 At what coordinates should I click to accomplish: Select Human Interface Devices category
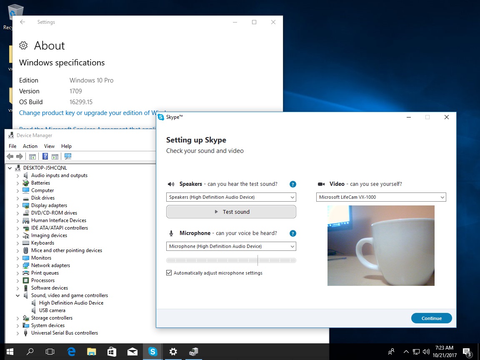pyautogui.click(x=59, y=220)
